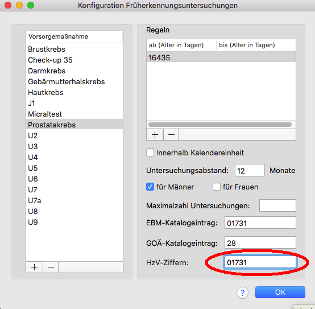Click the HzV-Ziffern input field
Screen dimensions: 315x309
click(x=260, y=262)
